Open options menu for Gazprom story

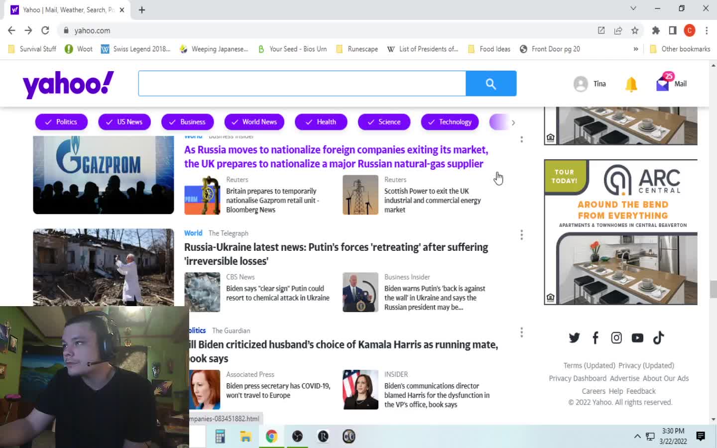coord(521,139)
